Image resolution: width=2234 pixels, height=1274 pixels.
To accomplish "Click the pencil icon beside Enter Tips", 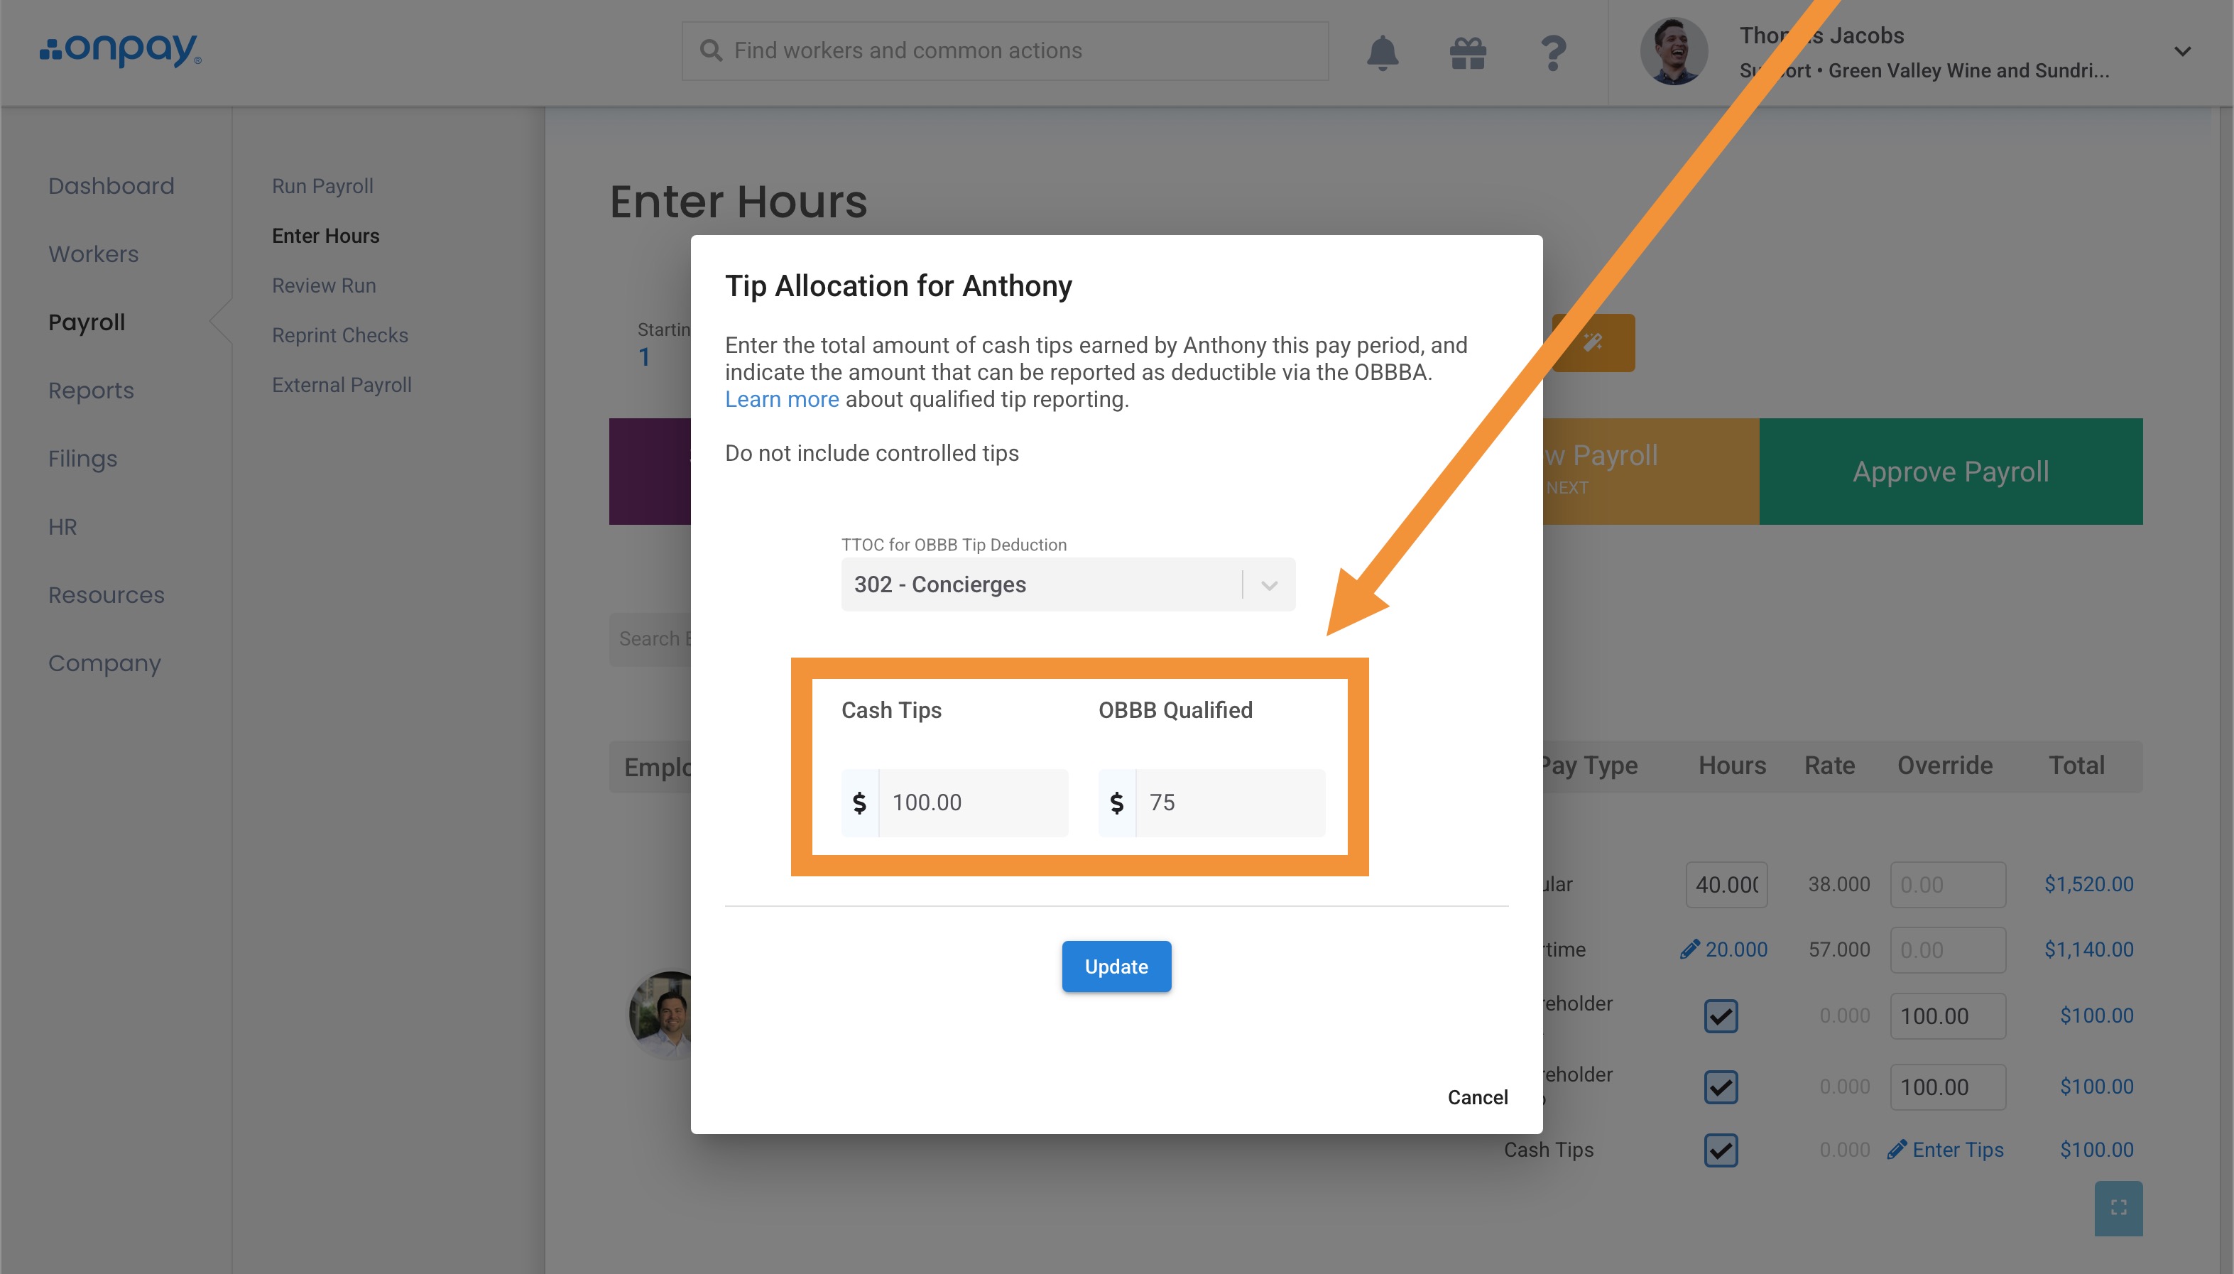I will [1897, 1150].
